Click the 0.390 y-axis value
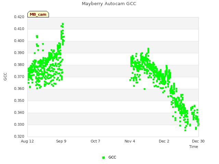 [x=19, y=53]
